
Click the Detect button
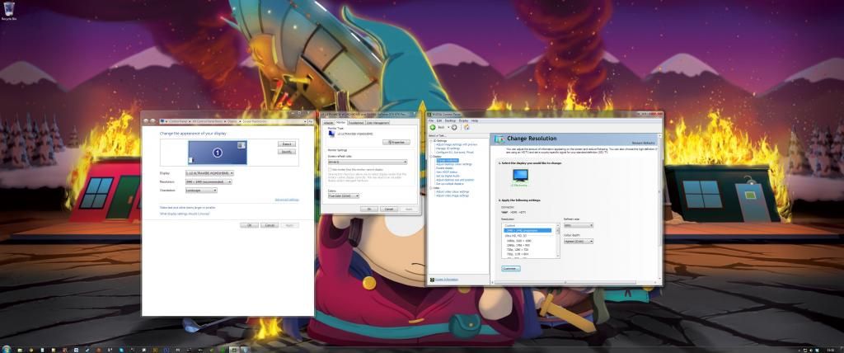pyautogui.click(x=287, y=144)
